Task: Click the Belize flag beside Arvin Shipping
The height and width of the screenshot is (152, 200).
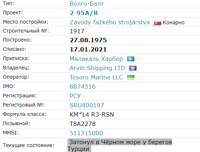Action: click(x=133, y=68)
